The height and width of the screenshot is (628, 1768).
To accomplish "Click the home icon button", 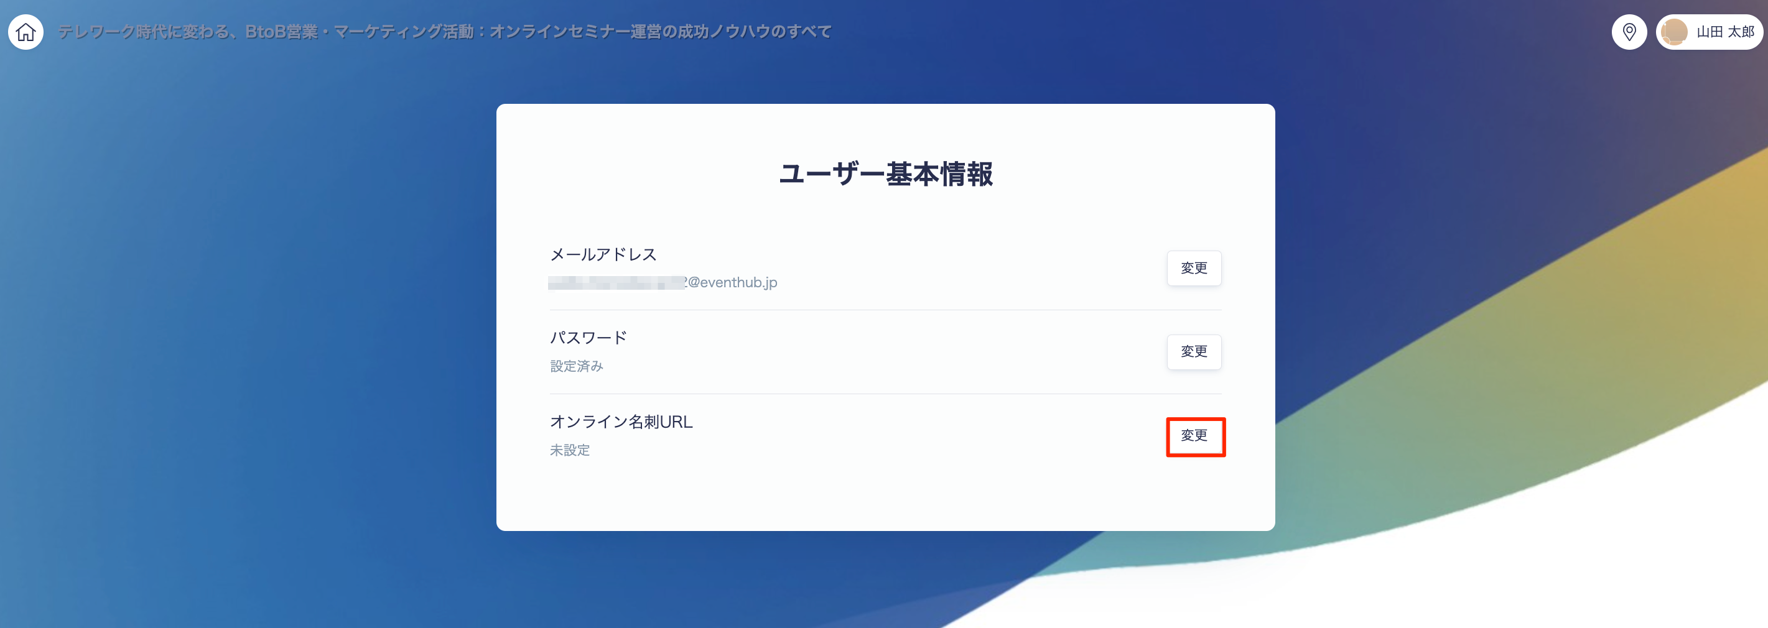I will [x=26, y=32].
